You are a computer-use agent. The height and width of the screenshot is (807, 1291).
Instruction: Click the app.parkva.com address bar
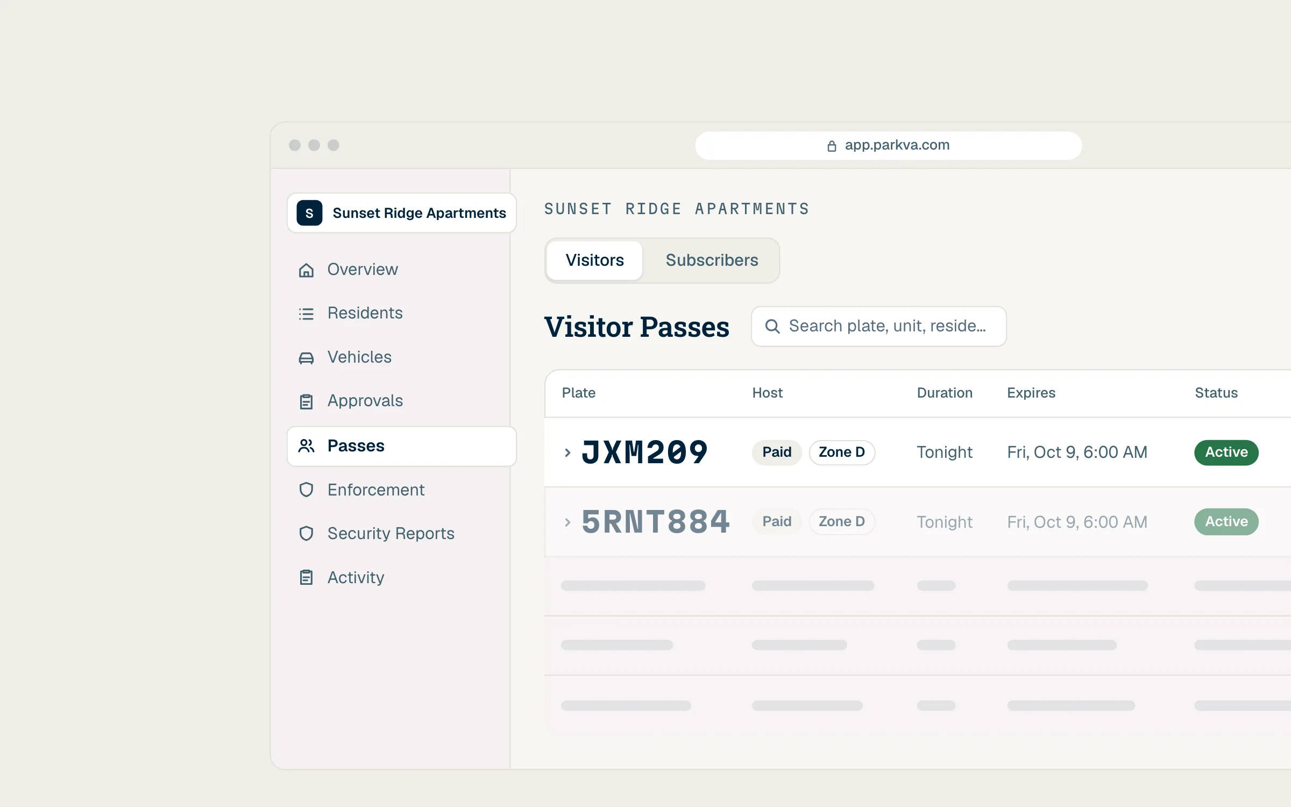(888, 146)
